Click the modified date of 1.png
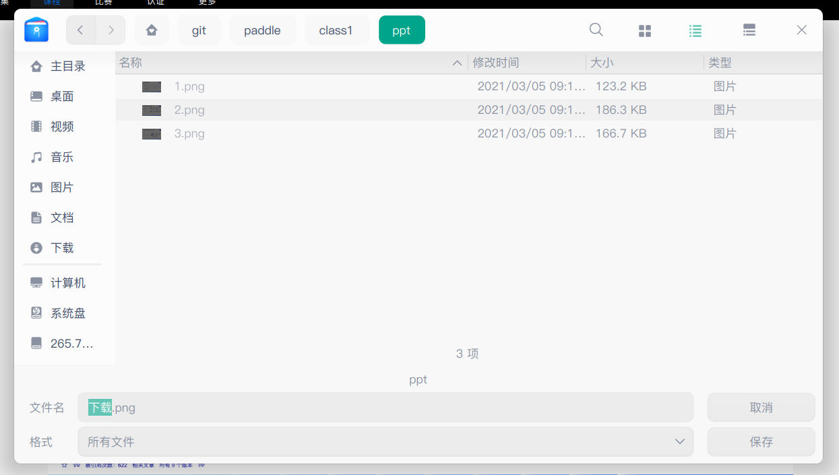 click(532, 86)
